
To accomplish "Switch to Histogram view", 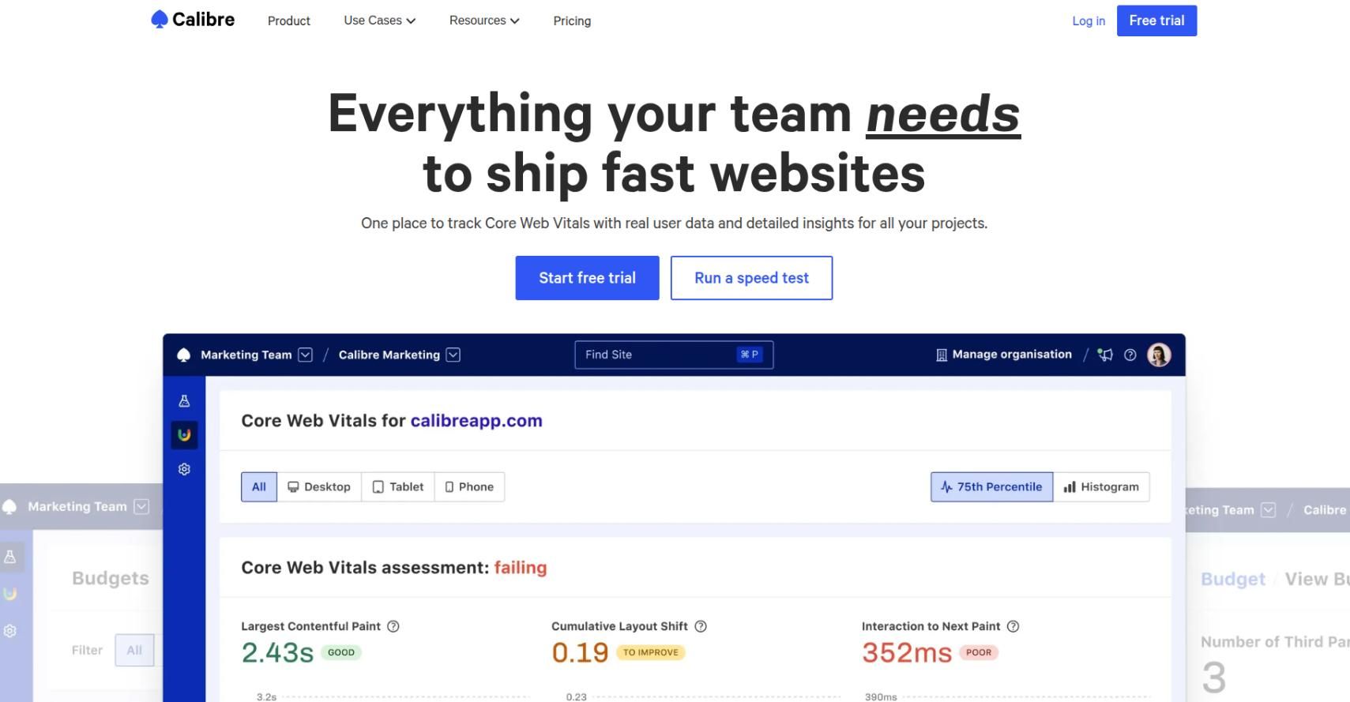I will tap(1101, 486).
